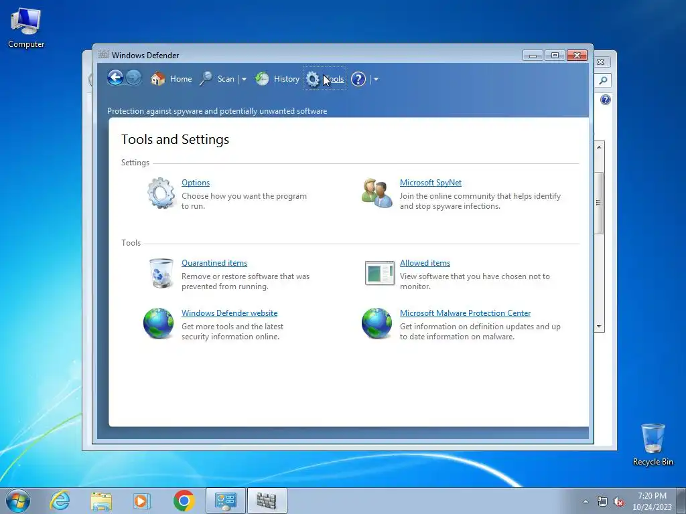686x514 pixels.
Task: Click the window icon beside Allowed items
Action: click(x=379, y=273)
